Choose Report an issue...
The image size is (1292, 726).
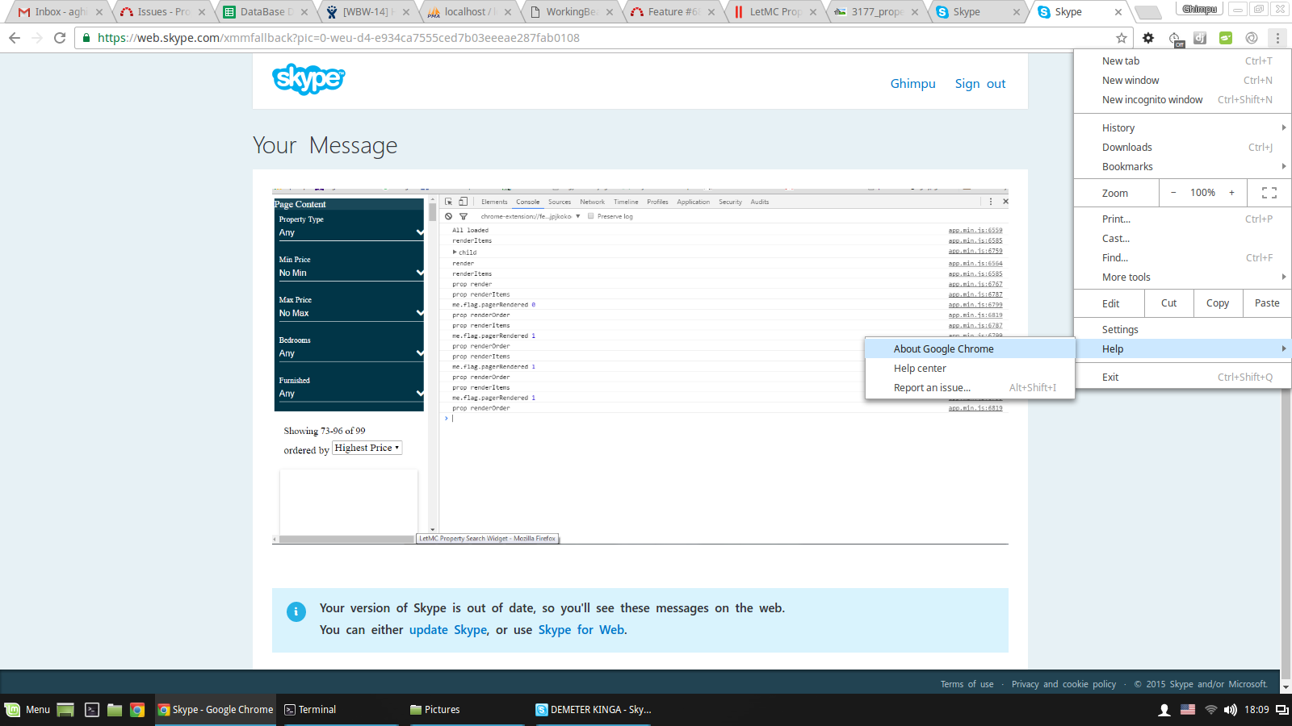970,387
